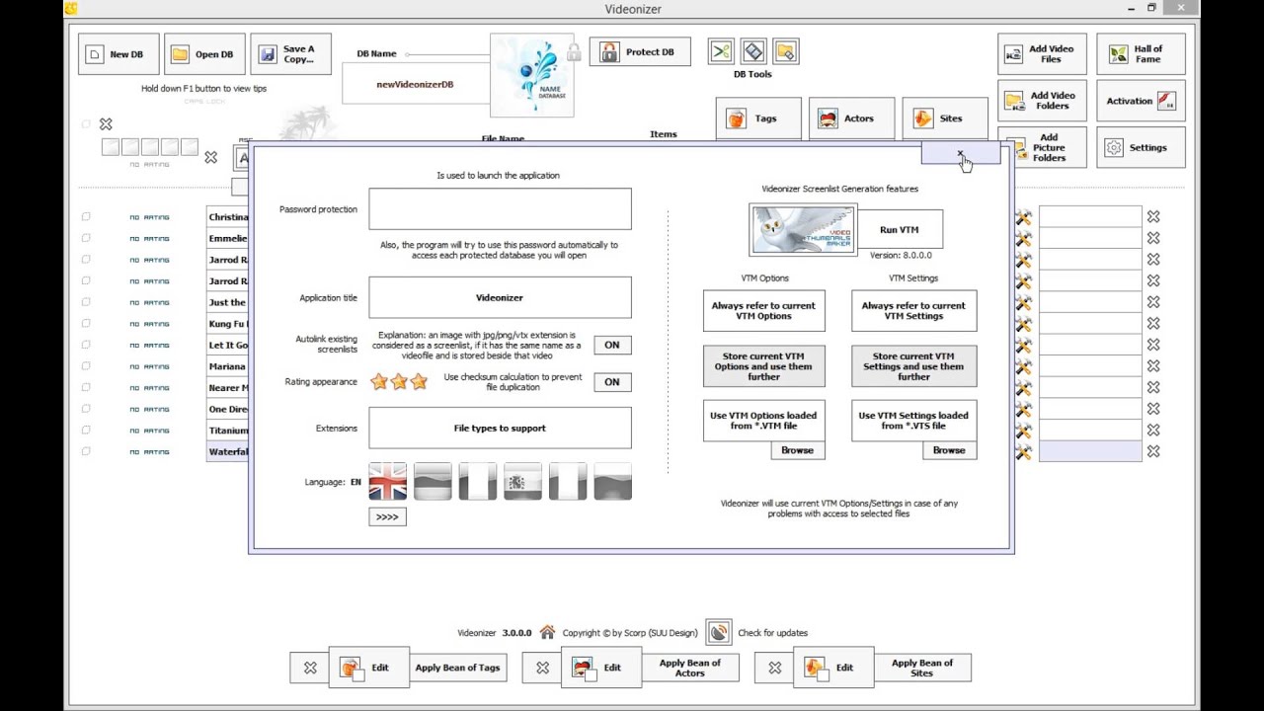This screenshot has height=711, width=1264.
Task: Click the newVideonizerDB name field
Action: 415,84
